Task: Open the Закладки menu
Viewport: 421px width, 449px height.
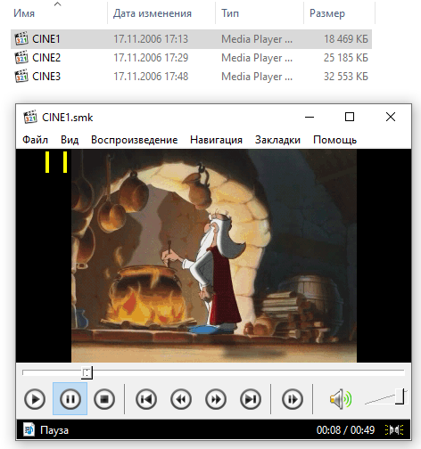Action: click(x=277, y=140)
